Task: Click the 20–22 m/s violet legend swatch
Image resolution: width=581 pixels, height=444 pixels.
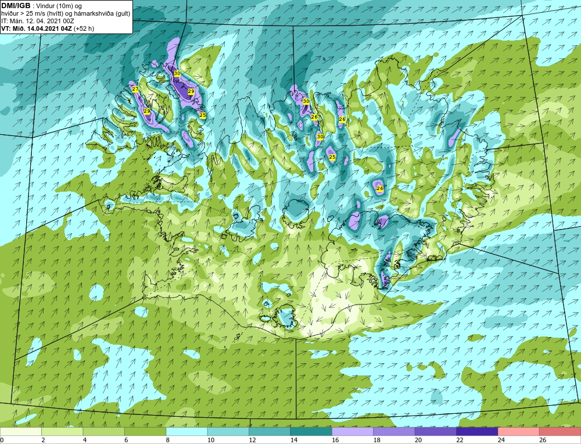Action: [x=436, y=432]
